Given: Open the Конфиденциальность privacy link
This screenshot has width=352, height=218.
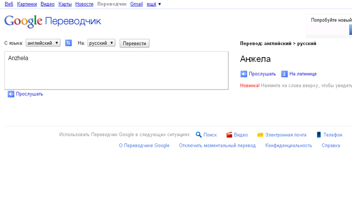Looking at the screenshot, I should (x=289, y=145).
